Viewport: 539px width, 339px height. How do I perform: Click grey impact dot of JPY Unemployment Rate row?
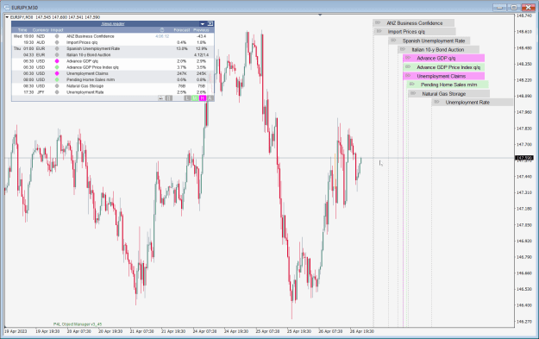click(x=57, y=91)
